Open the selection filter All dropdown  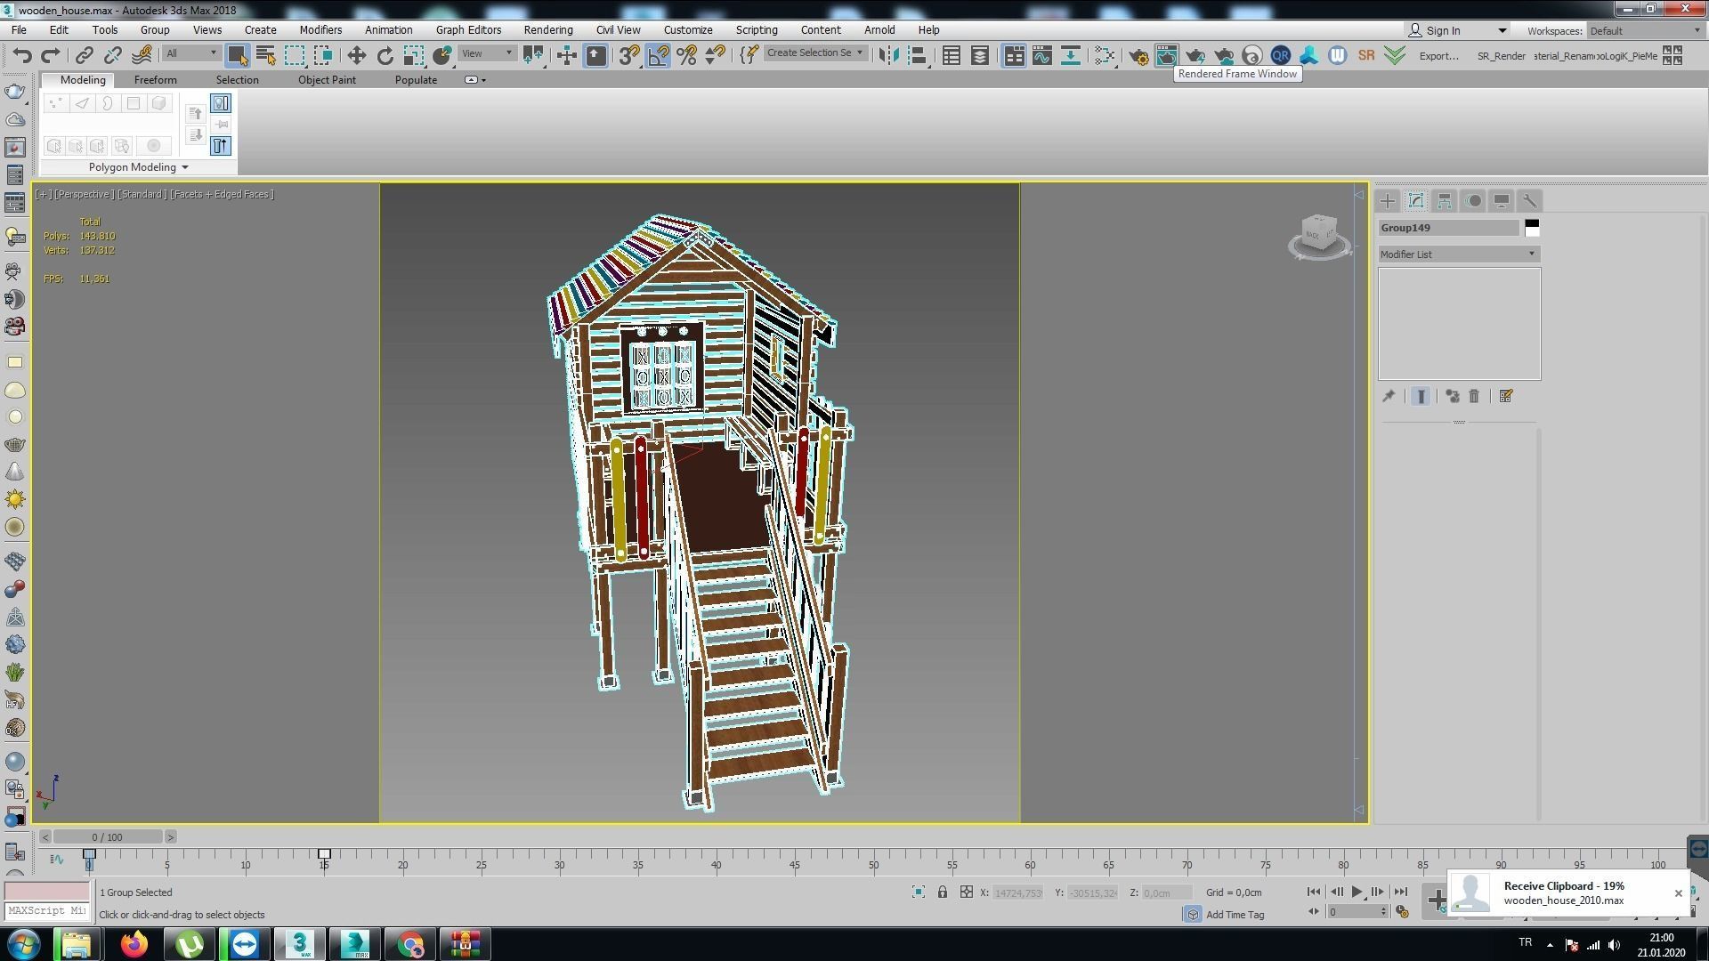click(x=190, y=53)
